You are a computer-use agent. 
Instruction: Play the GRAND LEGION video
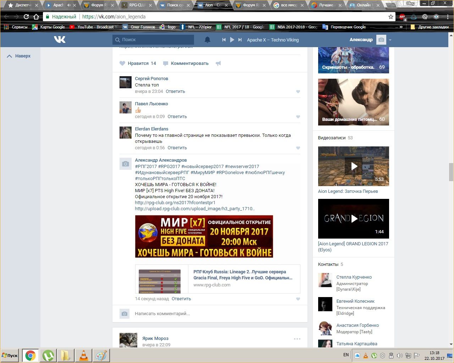pyautogui.click(x=353, y=219)
